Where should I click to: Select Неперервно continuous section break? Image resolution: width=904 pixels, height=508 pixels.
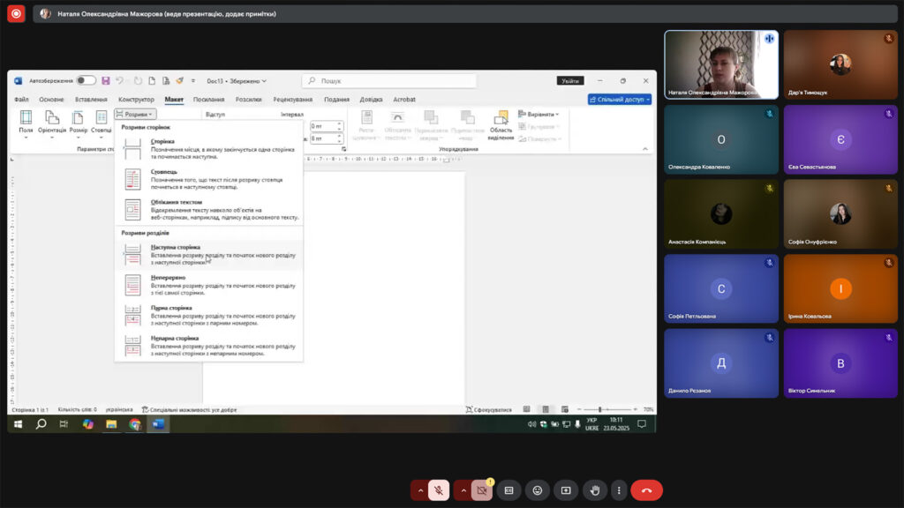click(x=208, y=285)
